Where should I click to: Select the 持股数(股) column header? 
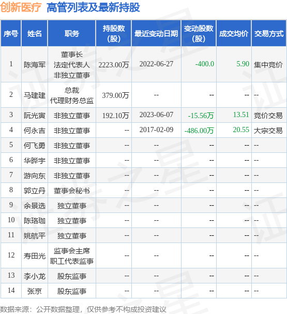[x=114, y=34]
